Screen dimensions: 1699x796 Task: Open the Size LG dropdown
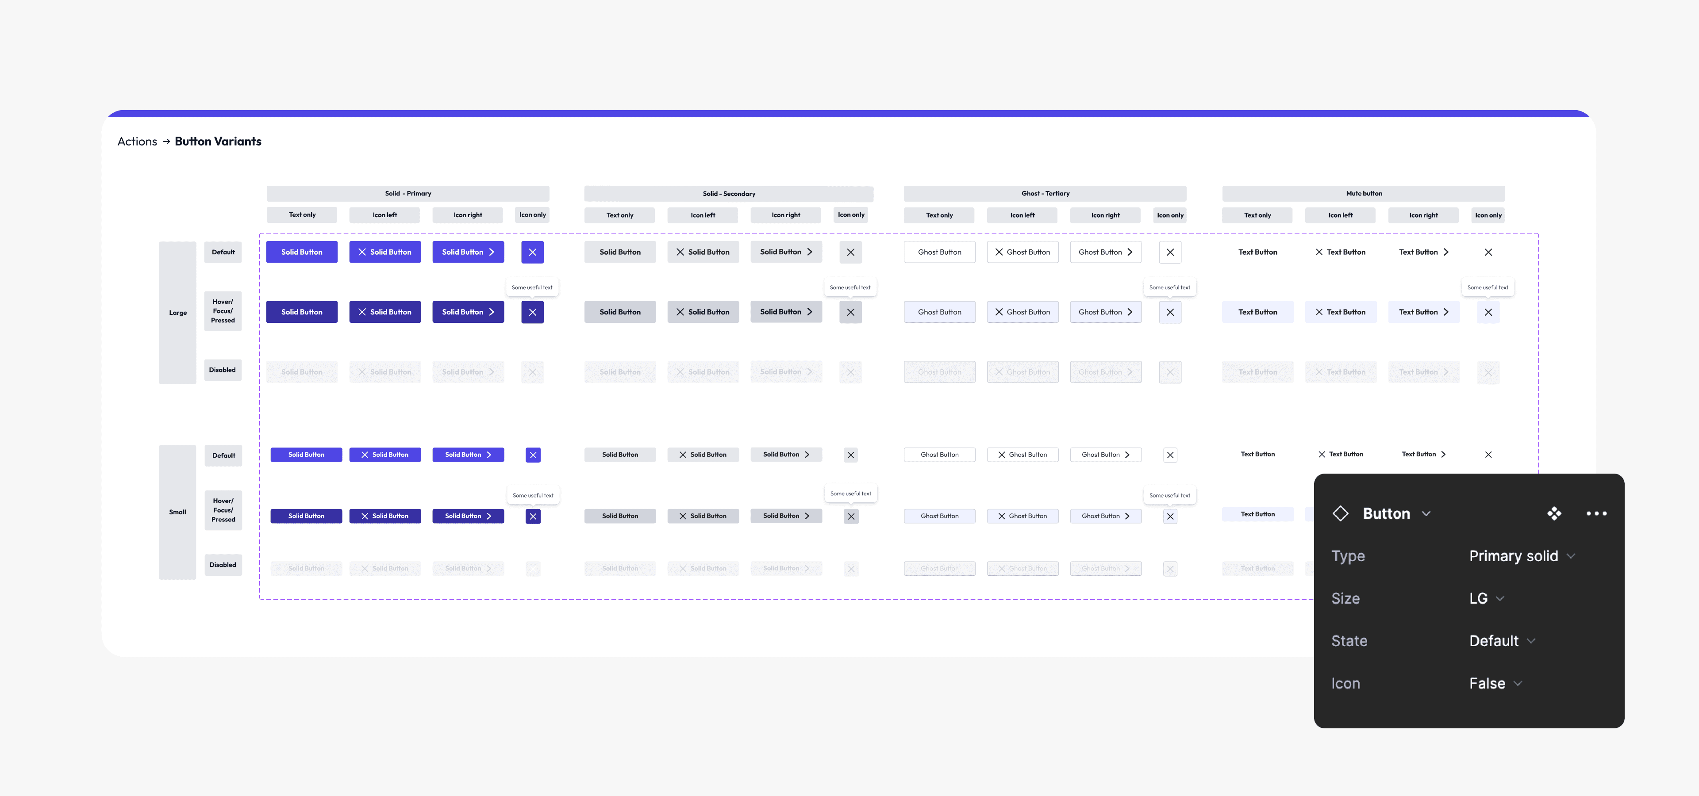pos(1486,598)
